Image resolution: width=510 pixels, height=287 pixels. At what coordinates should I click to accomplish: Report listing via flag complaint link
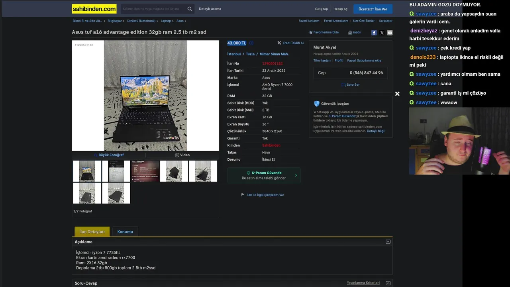click(x=263, y=195)
